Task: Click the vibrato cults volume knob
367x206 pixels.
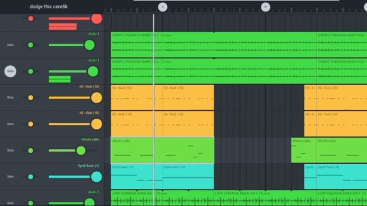Action: [x=81, y=150]
